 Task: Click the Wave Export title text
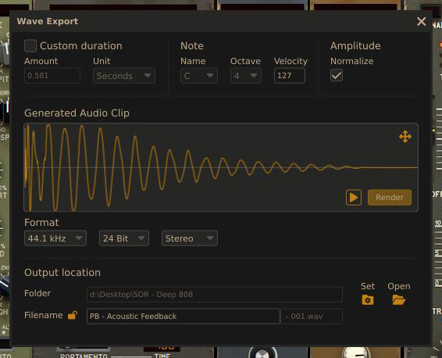[x=48, y=21]
